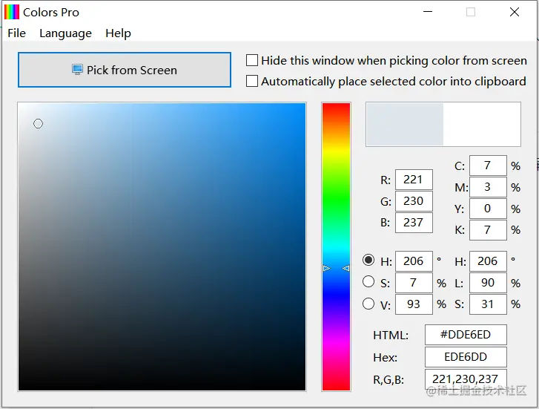Click the hue slider arrow handle

click(x=336, y=268)
